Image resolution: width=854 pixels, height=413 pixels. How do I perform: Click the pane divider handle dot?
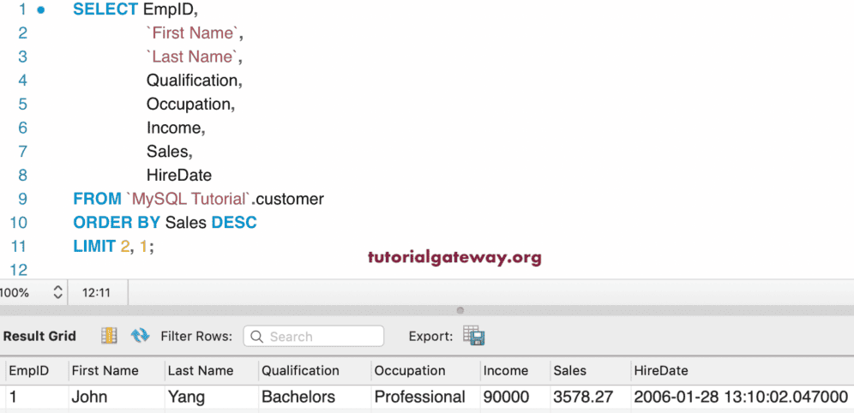tap(460, 311)
